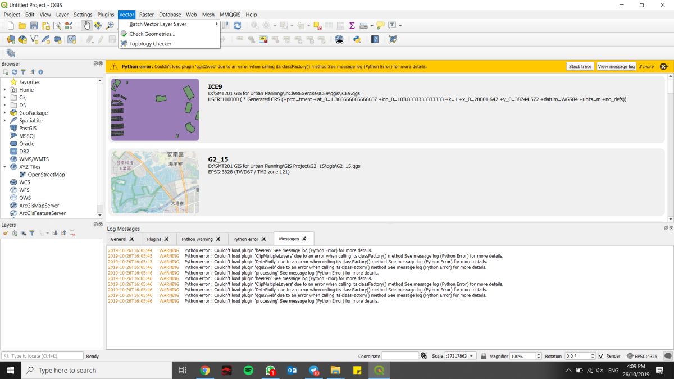This screenshot has height=379, width=674.
Task: Click the OSM place search binoculars icon
Action: (x=339, y=39)
